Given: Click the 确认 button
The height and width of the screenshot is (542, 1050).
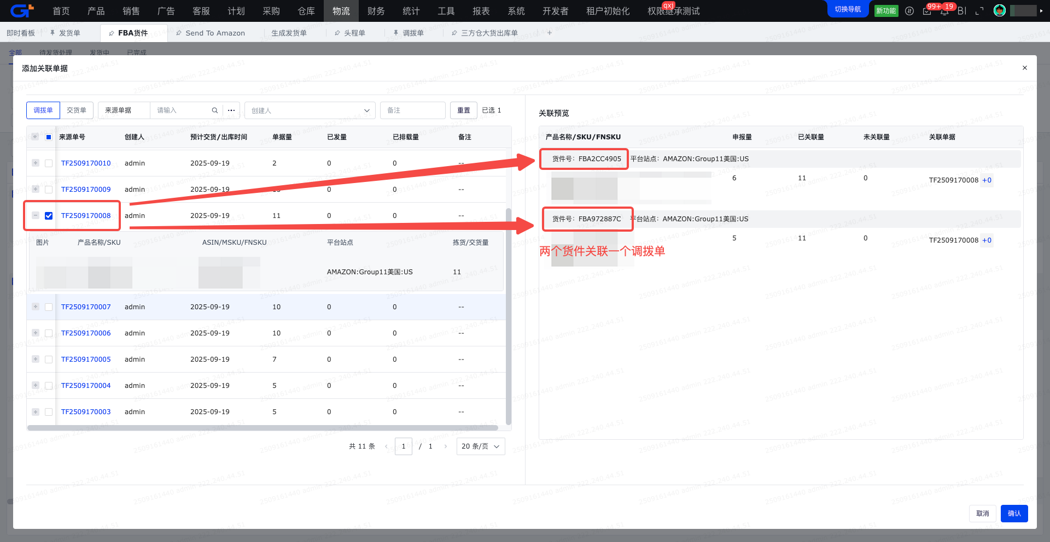Looking at the screenshot, I should 1014,514.
